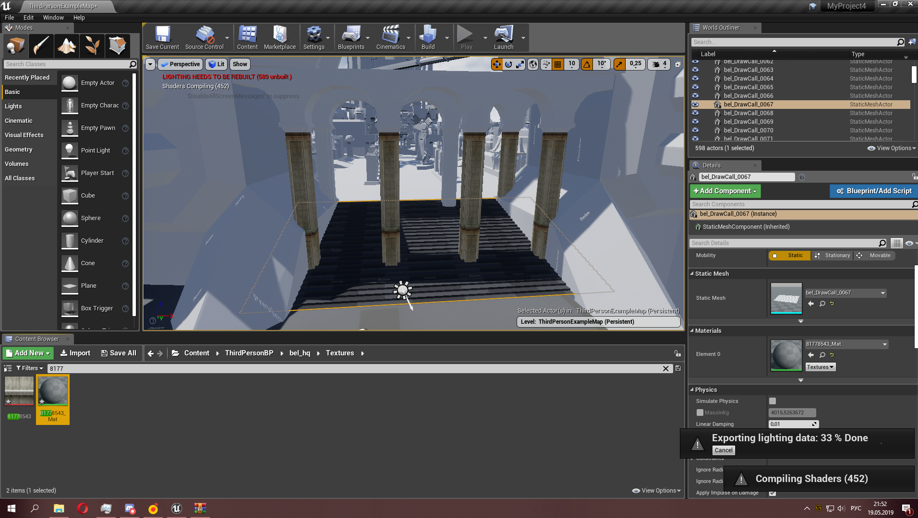Select Place mode icon
Image resolution: width=918 pixels, height=518 pixels.
click(15, 46)
